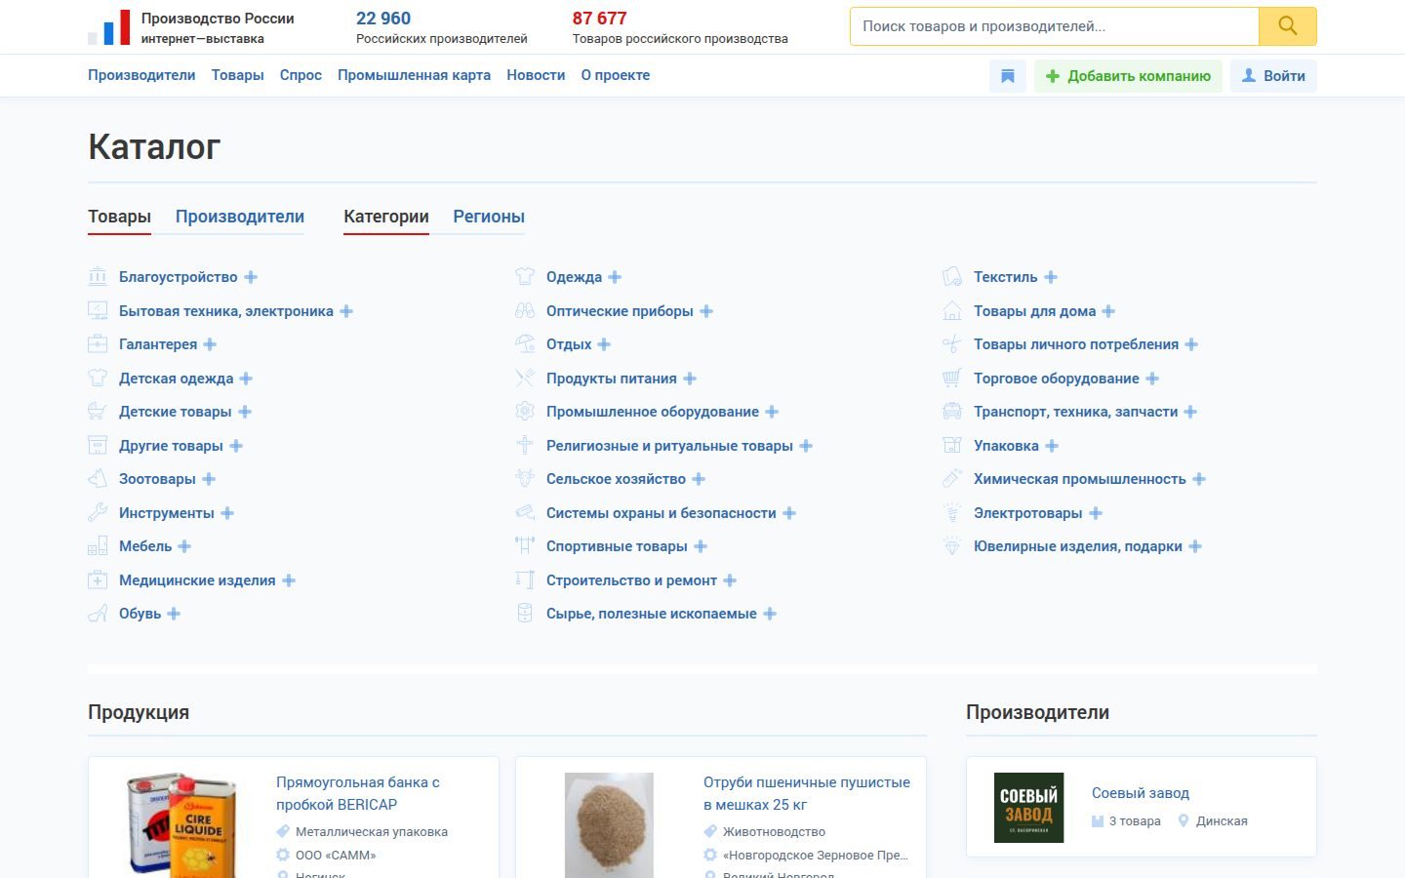Open the Спортивные товары category link

[617, 546]
